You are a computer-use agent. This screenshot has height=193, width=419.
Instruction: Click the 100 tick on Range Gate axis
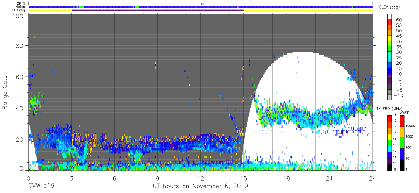18,16
